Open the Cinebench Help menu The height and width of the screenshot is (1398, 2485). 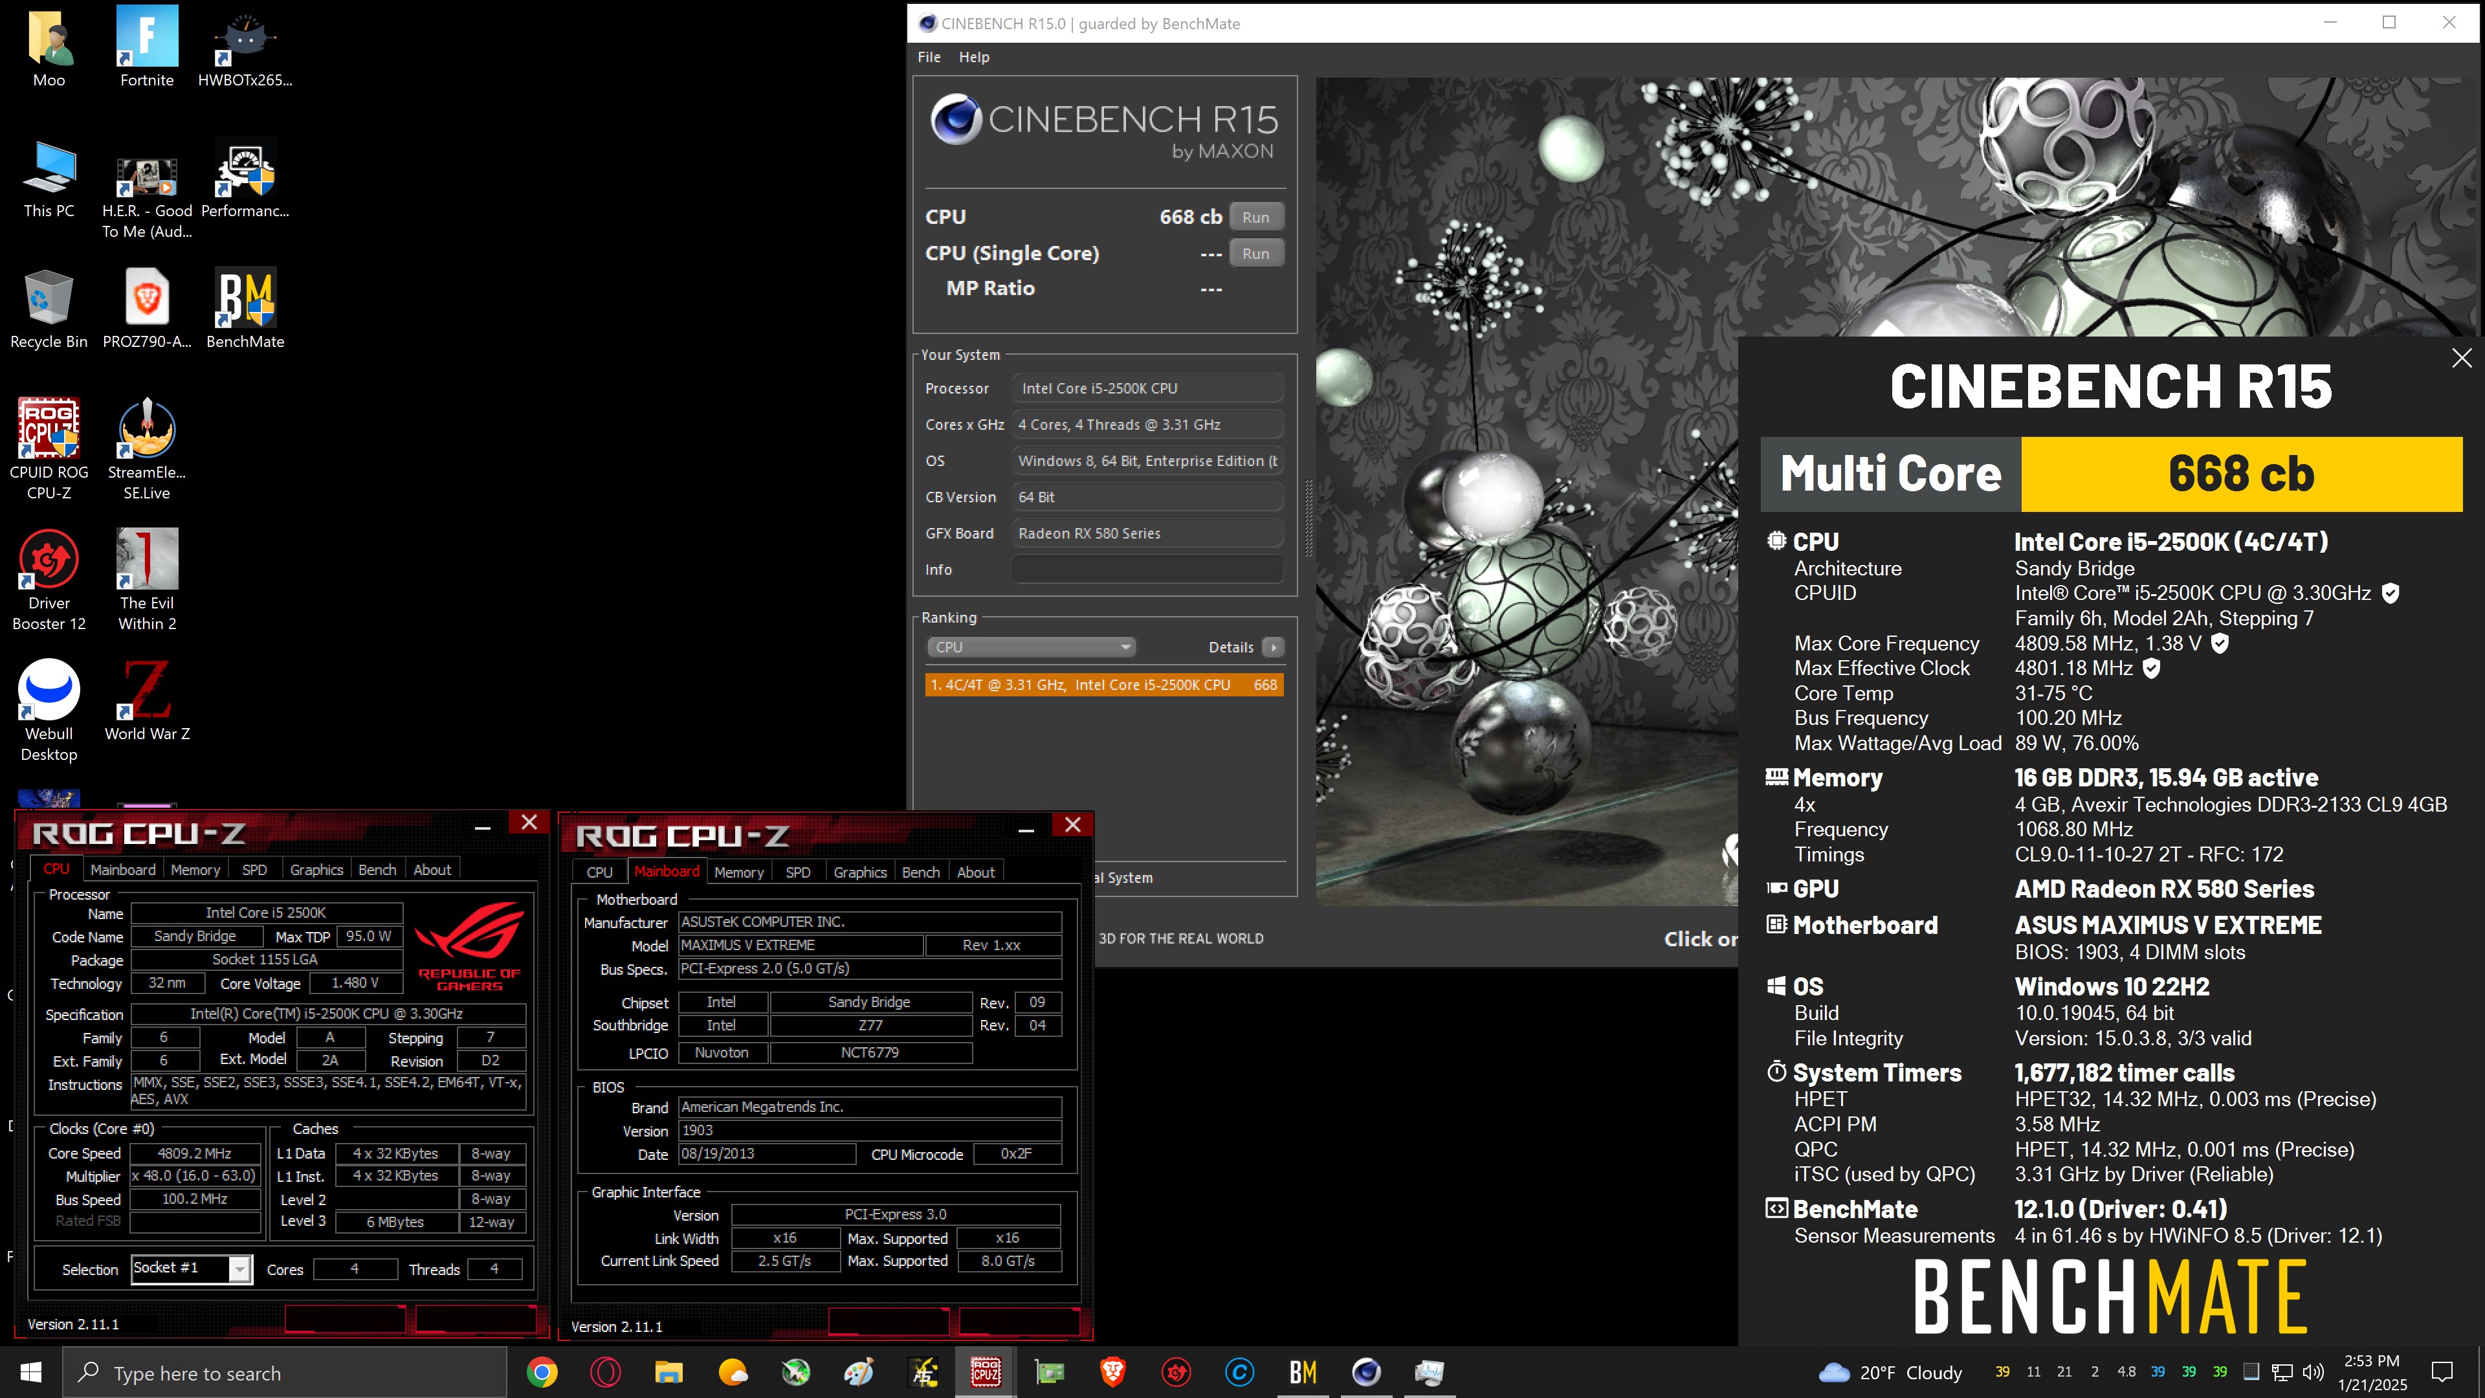975,57
